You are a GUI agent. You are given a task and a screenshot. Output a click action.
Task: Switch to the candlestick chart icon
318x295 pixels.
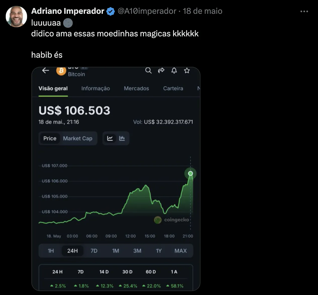click(x=122, y=138)
